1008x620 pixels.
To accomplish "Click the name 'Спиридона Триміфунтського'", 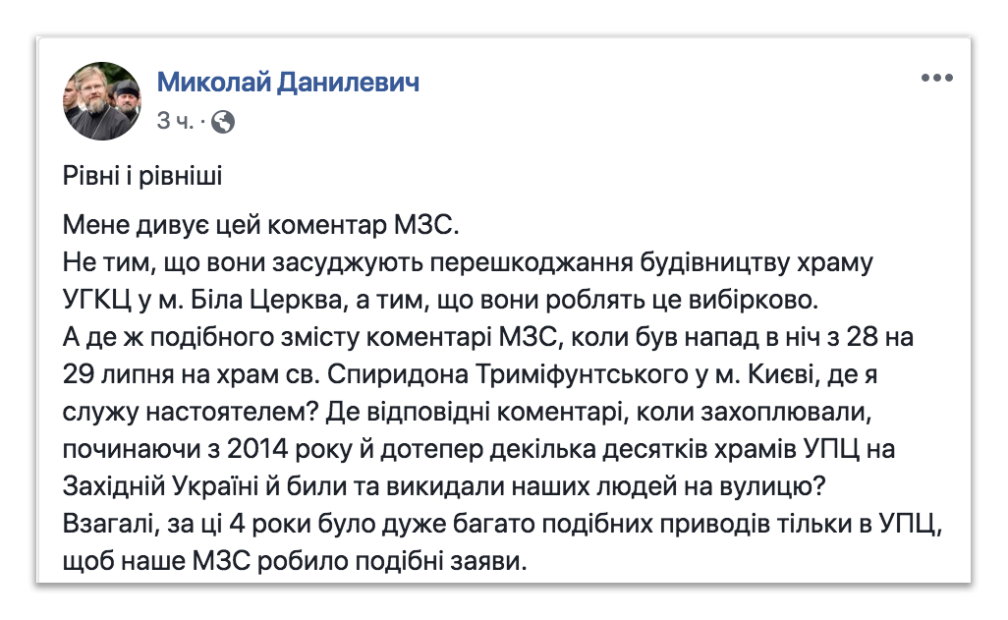I will point(507,375).
